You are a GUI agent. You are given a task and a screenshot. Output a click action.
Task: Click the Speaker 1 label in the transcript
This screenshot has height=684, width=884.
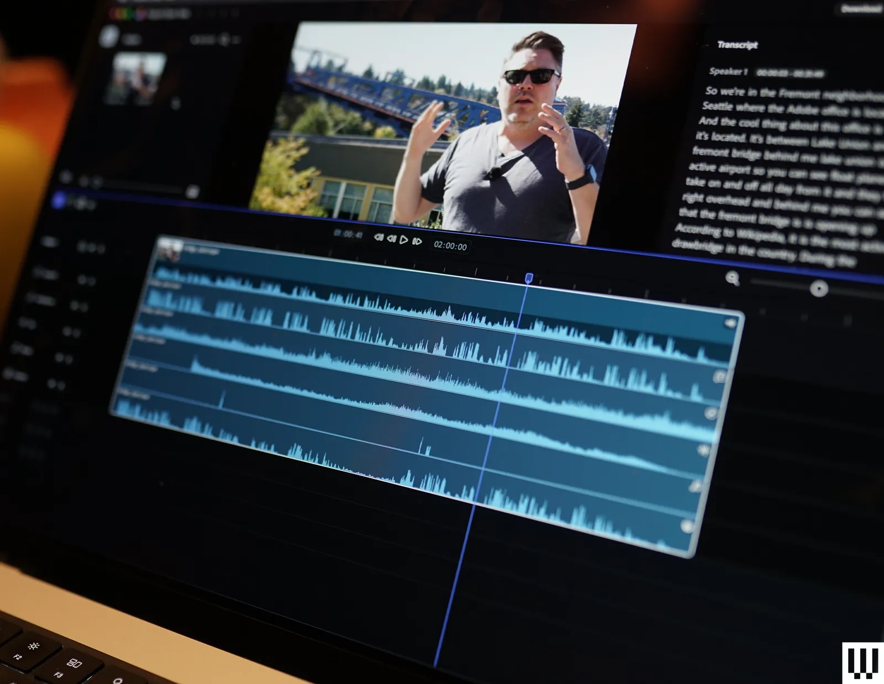coord(728,71)
